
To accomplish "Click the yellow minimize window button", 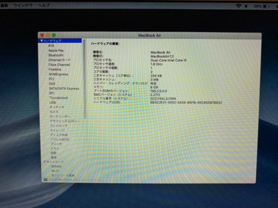I will 48,35.
